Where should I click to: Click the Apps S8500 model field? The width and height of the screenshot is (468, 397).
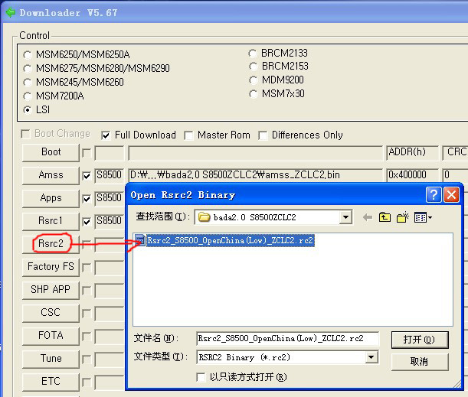coord(110,198)
